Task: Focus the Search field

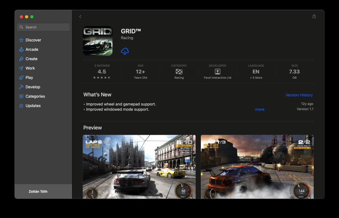Action: pos(44,27)
